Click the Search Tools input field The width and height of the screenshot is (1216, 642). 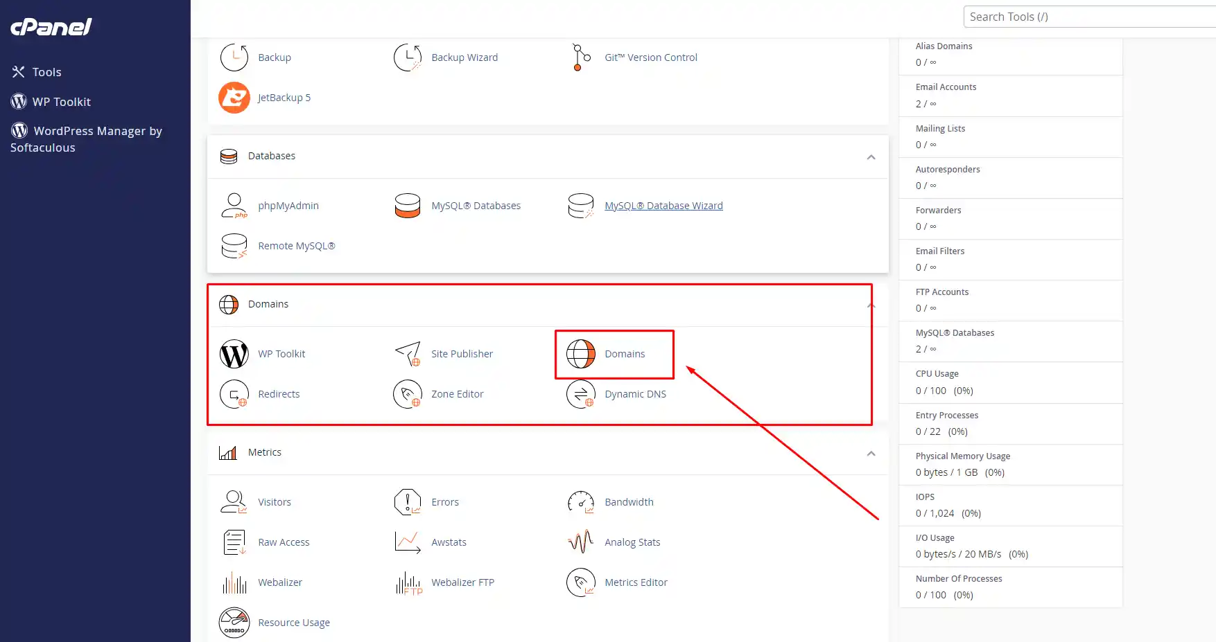click(1088, 17)
